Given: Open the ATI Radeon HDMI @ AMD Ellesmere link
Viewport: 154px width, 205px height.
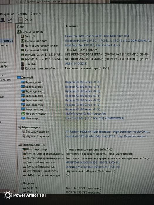Looking at the screenshot, I should [x=108, y=132].
